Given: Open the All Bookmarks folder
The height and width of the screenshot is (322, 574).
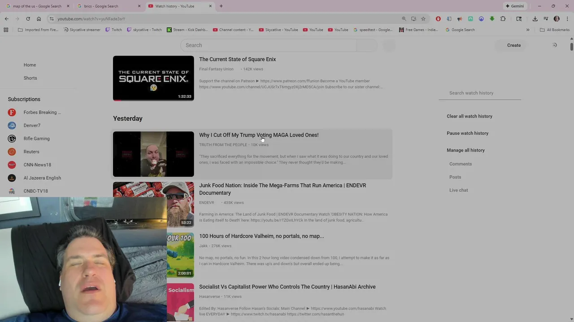Looking at the screenshot, I should pyautogui.click(x=555, y=30).
